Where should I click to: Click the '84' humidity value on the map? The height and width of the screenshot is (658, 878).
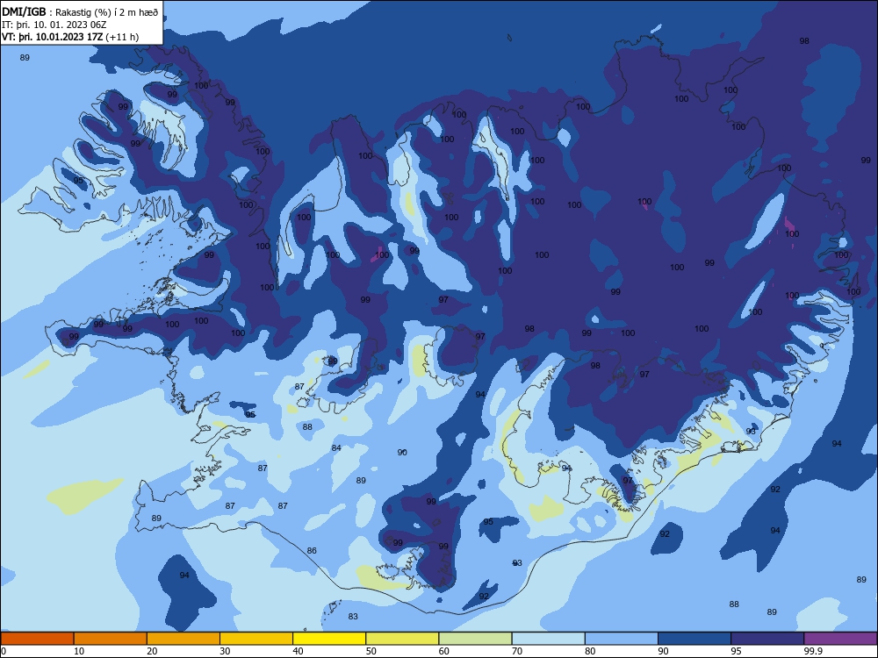pyautogui.click(x=336, y=447)
